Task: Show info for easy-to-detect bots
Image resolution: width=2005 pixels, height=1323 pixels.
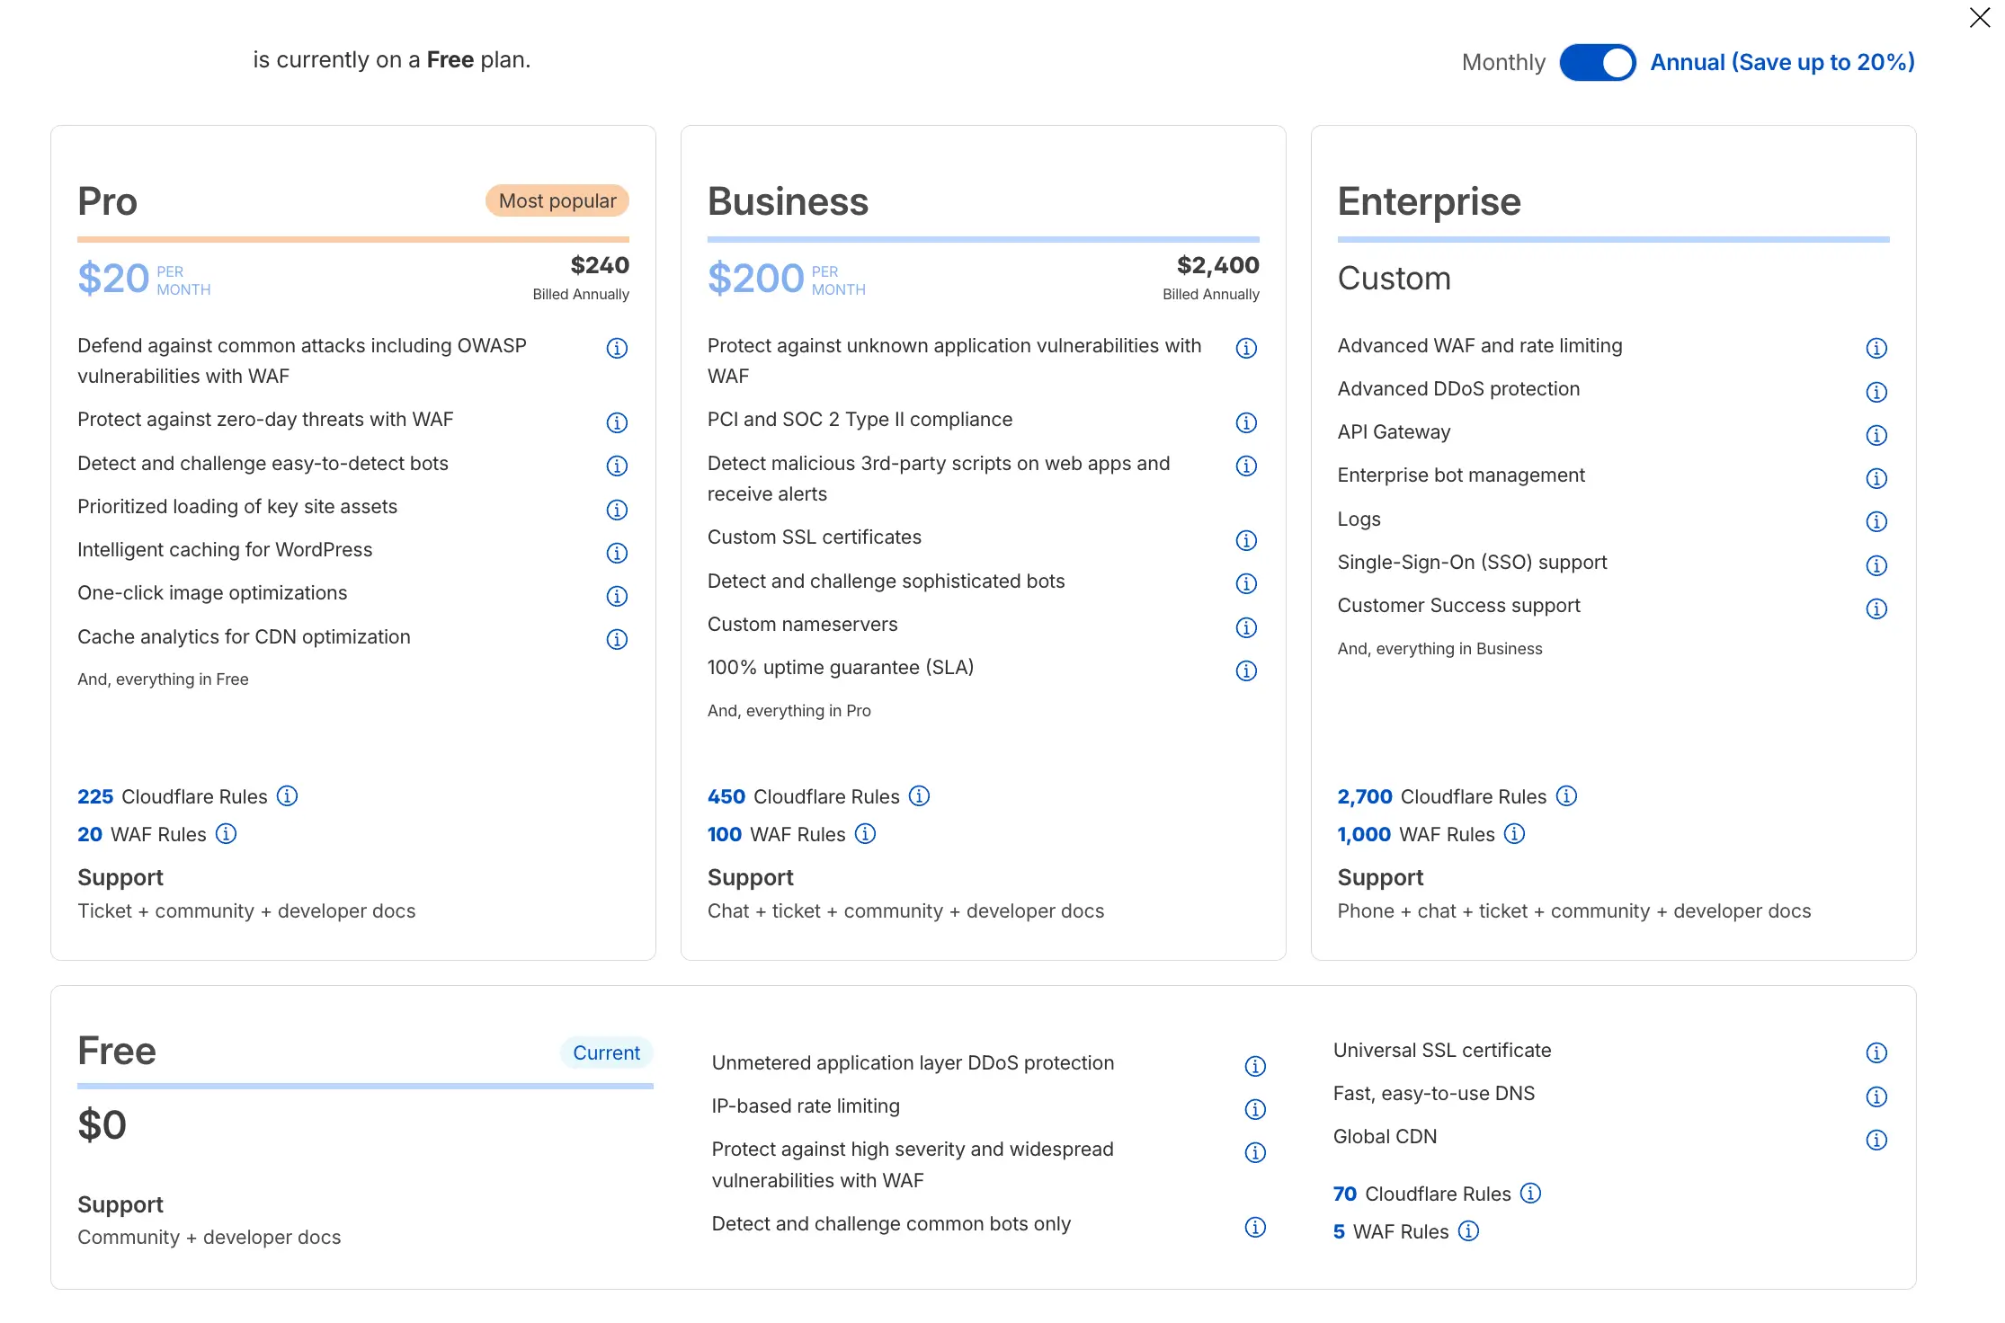Action: [617, 466]
